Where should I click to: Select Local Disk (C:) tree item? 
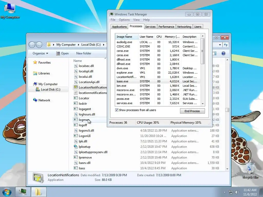(x=48, y=90)
